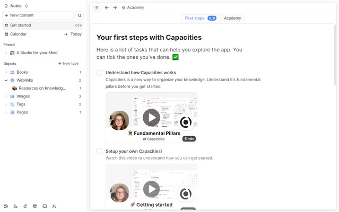Image resolution: width=339 pixels, height=212 pixels.
Task: Play the Fundamental Pillars video
Action: point(151,117)
